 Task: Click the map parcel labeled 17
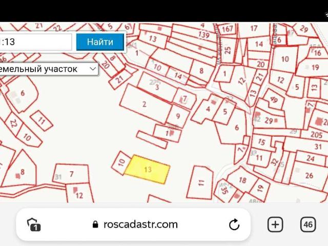(x=253, y=29)
